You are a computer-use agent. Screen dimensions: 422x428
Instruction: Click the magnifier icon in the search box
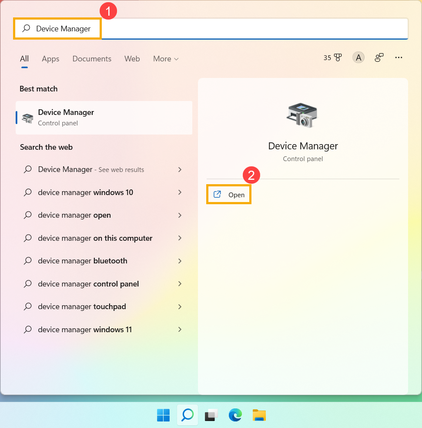tap(26, 28)
